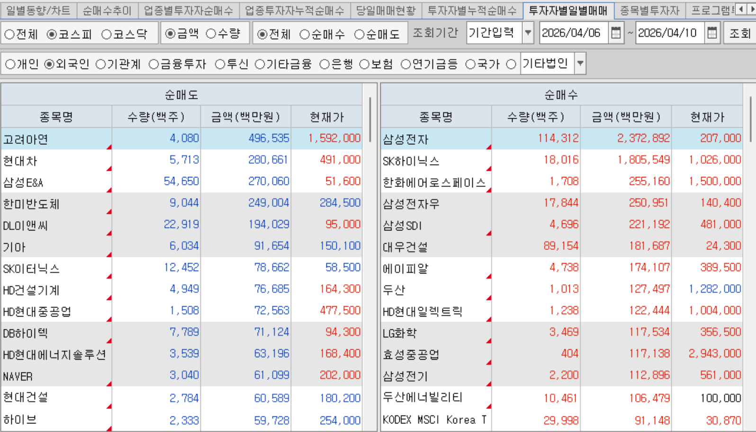Click the 조회 search button
Viewport: 756px width, 432px height.
coord(740,33)
